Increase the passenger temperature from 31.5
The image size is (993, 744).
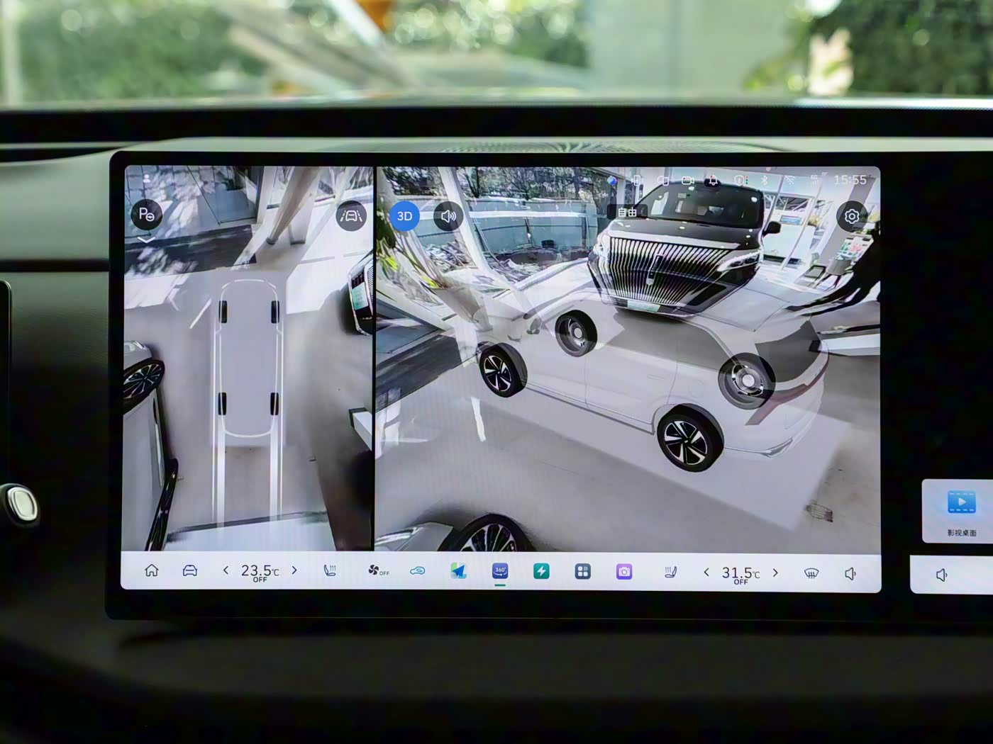775,573
